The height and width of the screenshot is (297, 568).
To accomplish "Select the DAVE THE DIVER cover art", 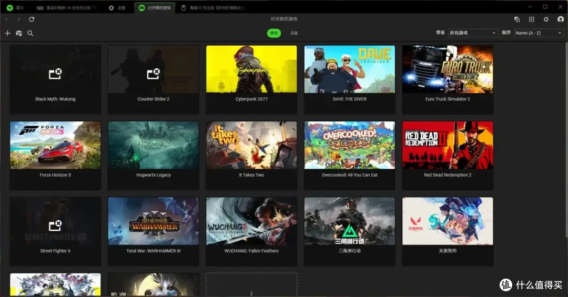I will pyautogui.click(x=350, y=69).
